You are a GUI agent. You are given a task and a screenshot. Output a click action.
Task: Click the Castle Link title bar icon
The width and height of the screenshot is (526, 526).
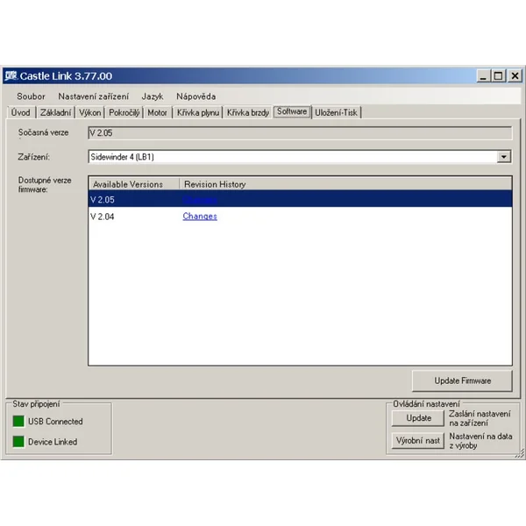tap(10, 76)
